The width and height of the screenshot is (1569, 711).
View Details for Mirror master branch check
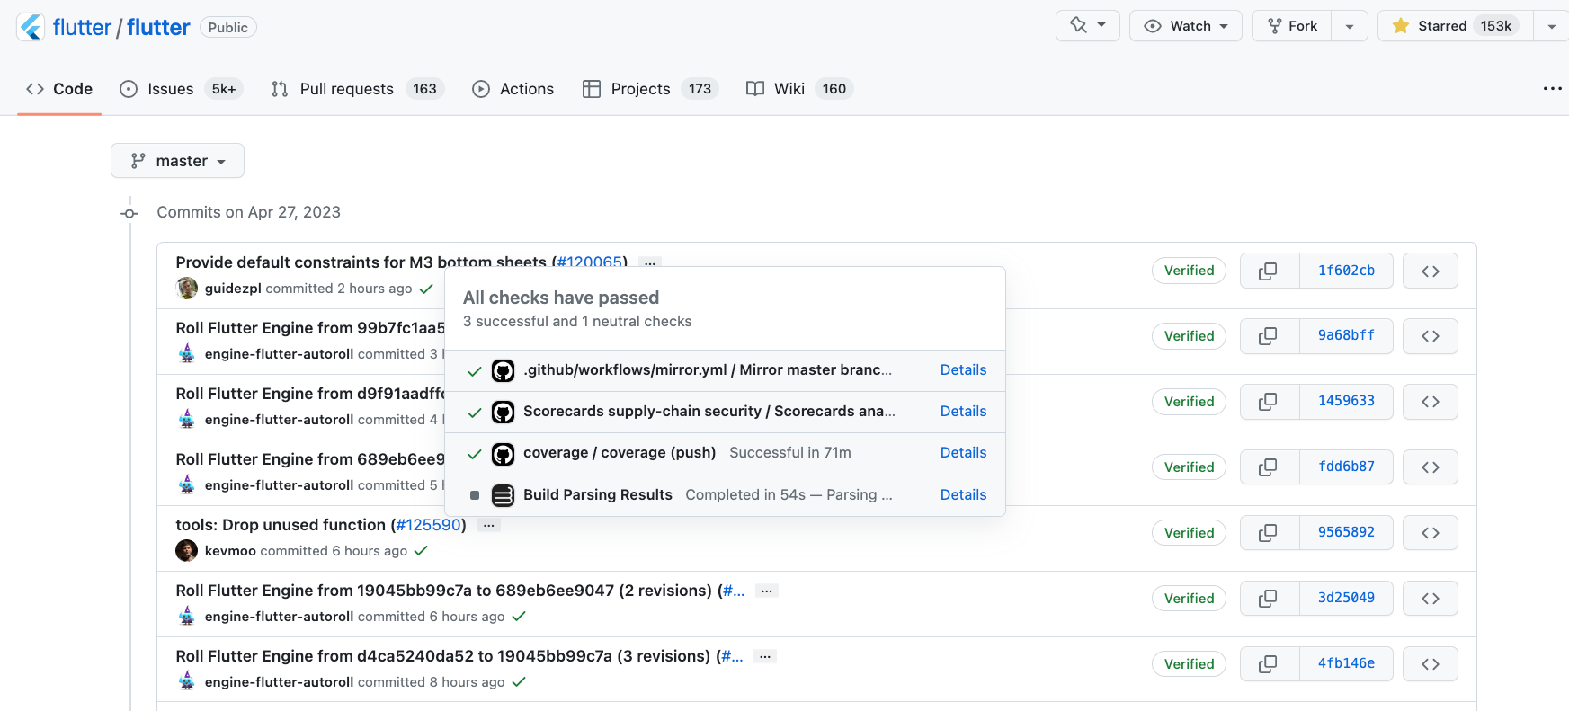963,370
